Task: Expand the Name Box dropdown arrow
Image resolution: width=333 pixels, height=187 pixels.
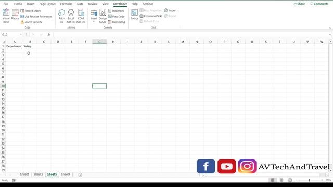Action: tap(21, 34)
